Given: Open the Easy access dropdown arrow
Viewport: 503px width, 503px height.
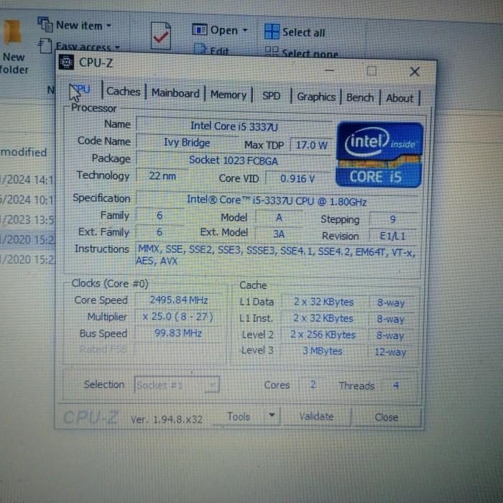Looking at the screenshot, I should tap(117, 47).
